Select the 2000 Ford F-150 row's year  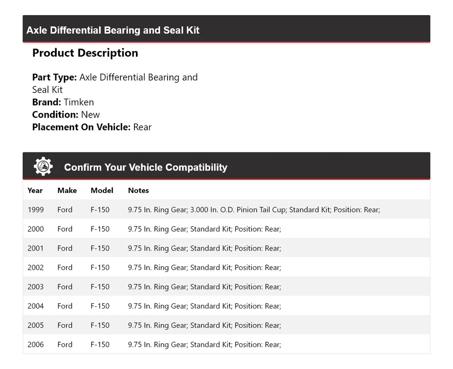pyautogui.click(x=35, y=229)
